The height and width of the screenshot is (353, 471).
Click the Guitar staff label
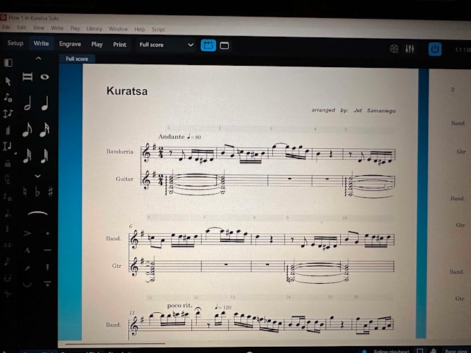tap(125, 179)
